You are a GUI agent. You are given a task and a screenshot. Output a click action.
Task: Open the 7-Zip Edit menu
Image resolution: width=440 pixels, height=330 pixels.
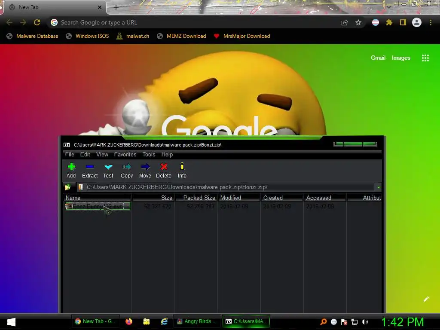pos(85,154)
